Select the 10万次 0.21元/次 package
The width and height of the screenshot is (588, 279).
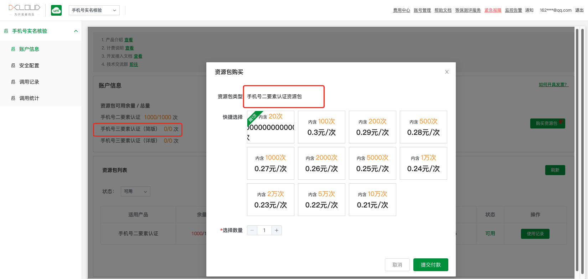point(372,200)
